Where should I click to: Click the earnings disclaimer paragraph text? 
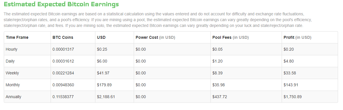(158, 20)
